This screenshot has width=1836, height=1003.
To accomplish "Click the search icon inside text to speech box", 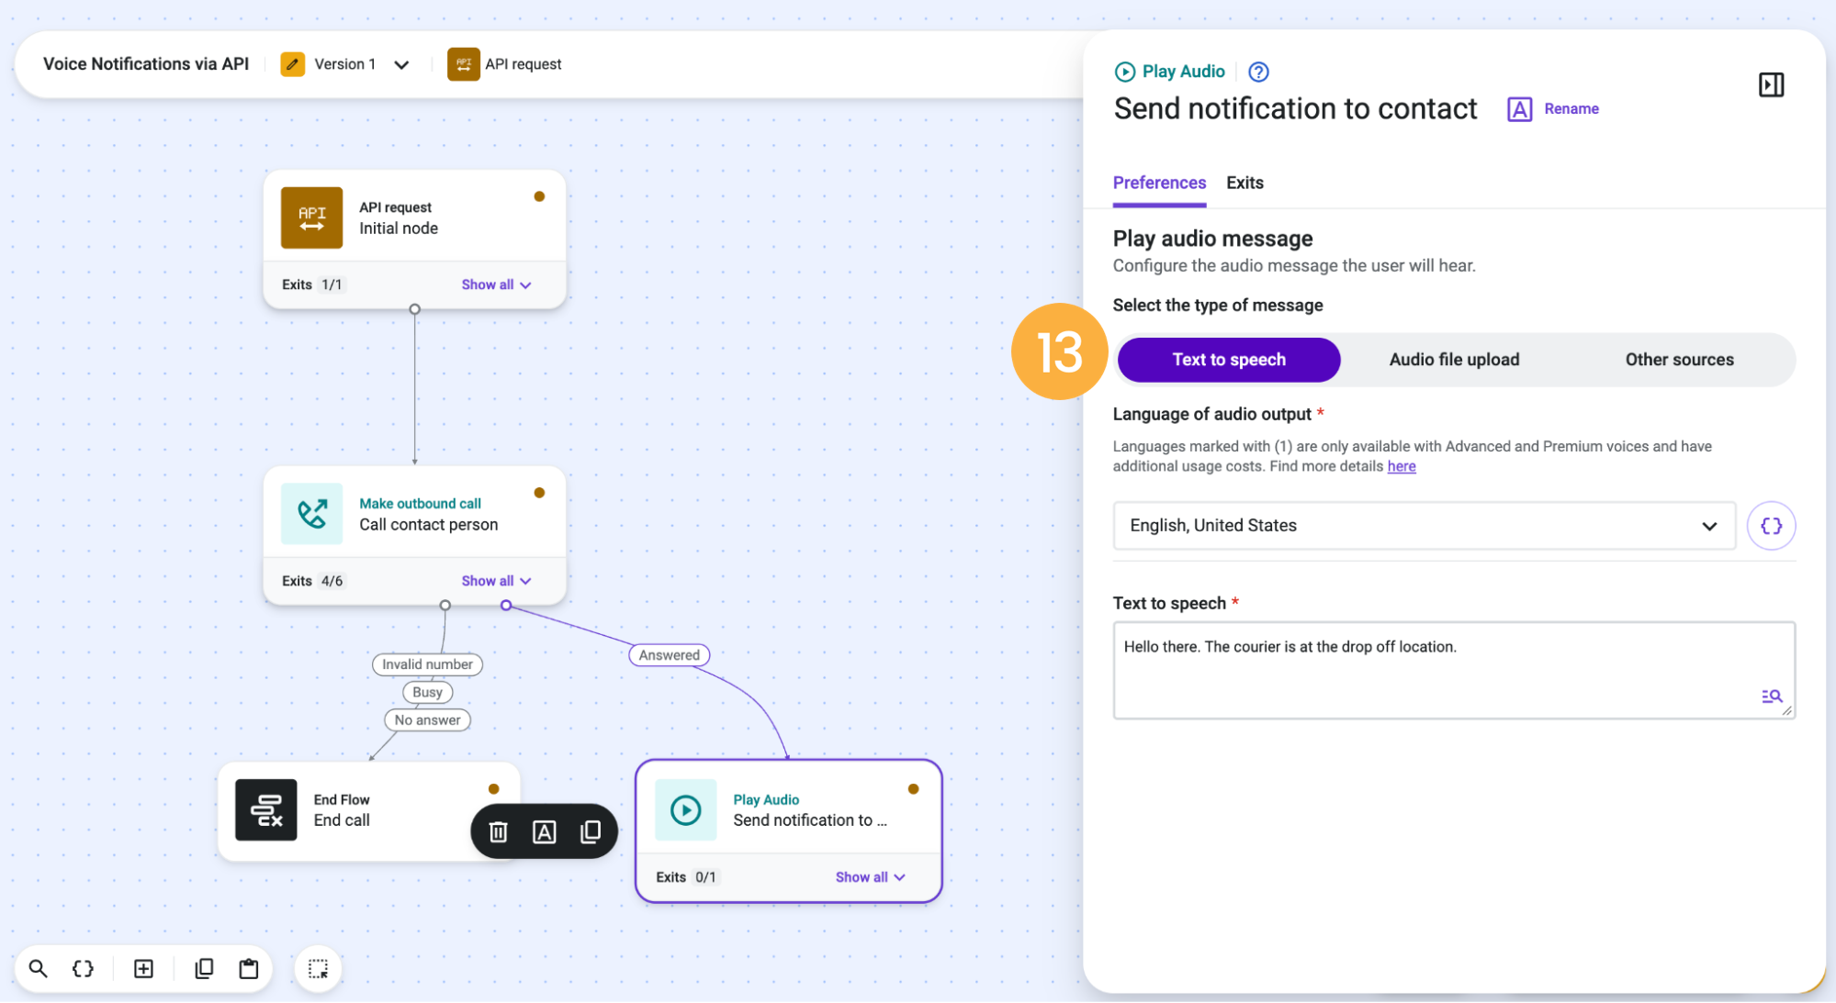I will coord(1771,696).
